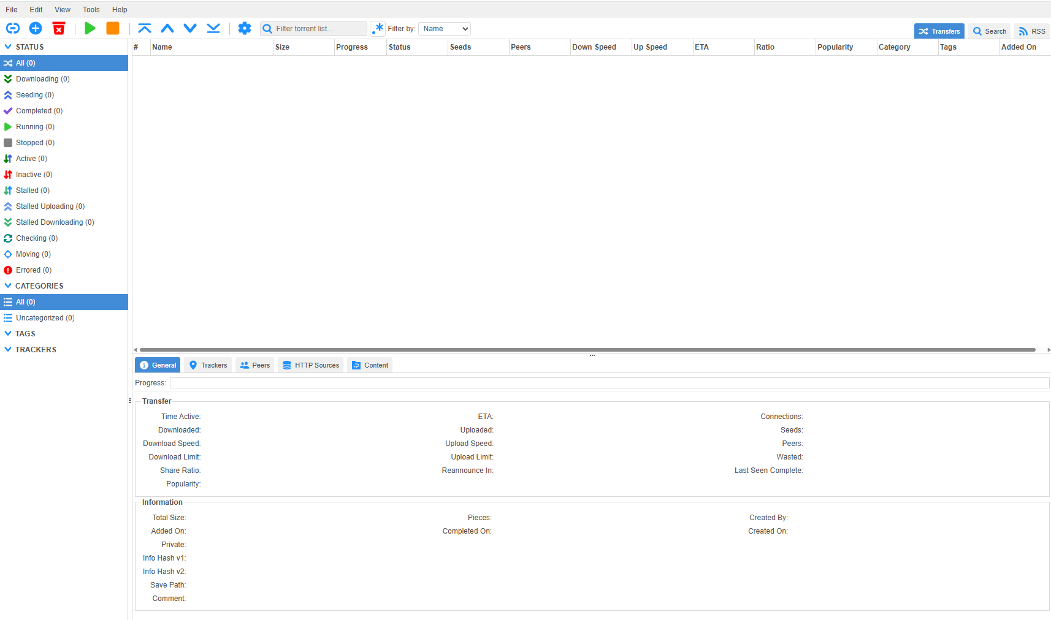The height and width of the screenshot is (620, 1051).
Task: Focus the Filter torrent list field
Action: tap(314, 29)
